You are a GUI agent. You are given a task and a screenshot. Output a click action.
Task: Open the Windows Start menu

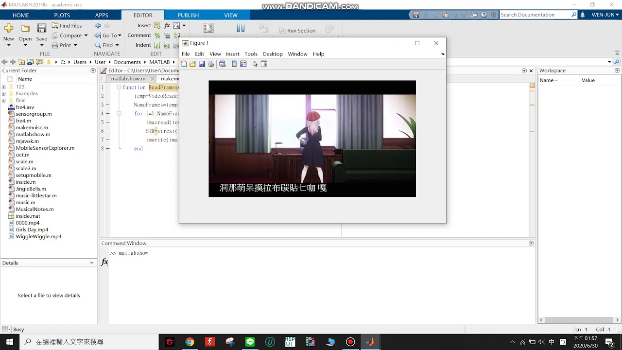tap(9, 342)
